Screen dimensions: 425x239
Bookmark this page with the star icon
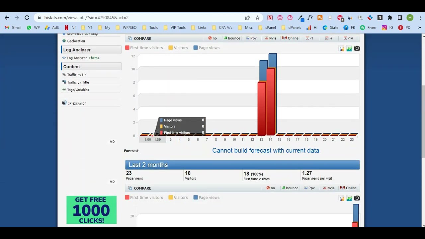pos(257,18)
